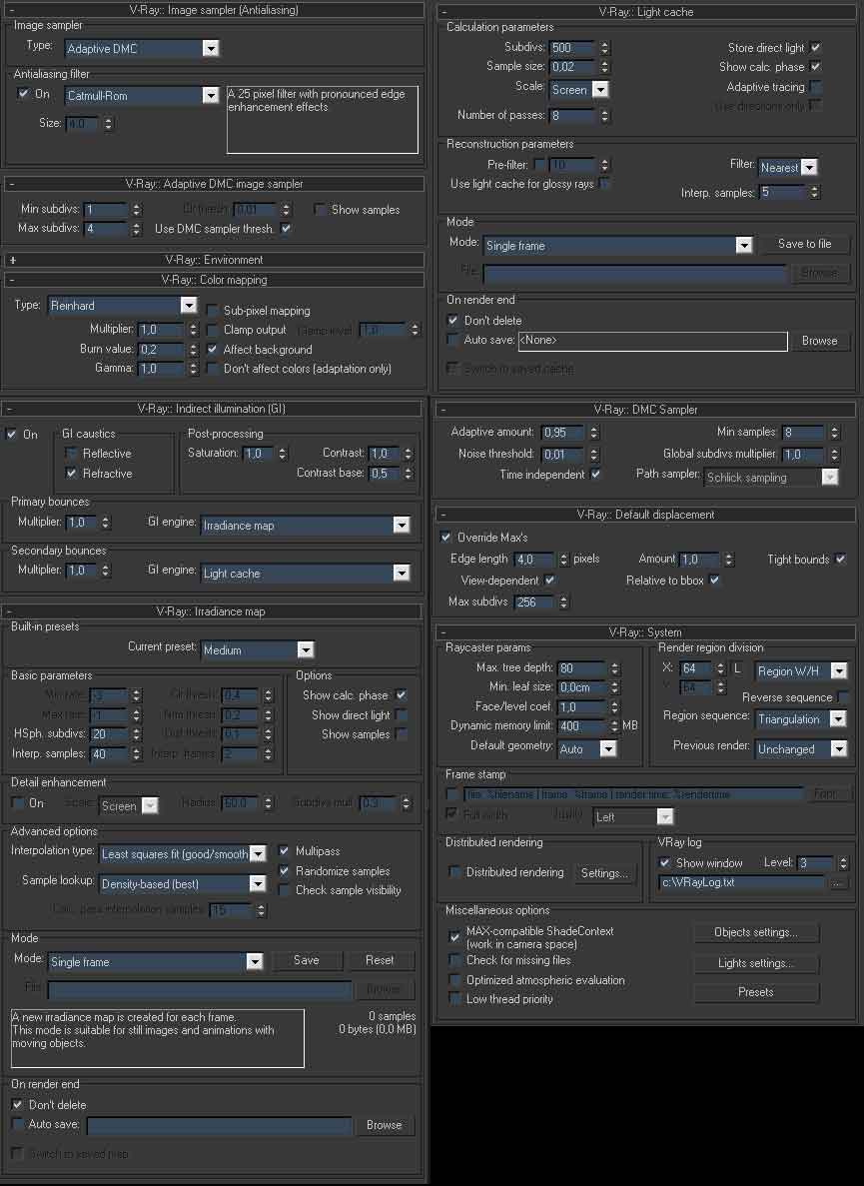Open the Light cache Filter Nearest dropdown

pos(788,167)
